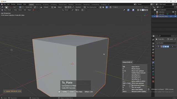Viewport: 177px width, 99px height.
Task: Switch to the Modeling workspace tab
Action: [38, 4]
